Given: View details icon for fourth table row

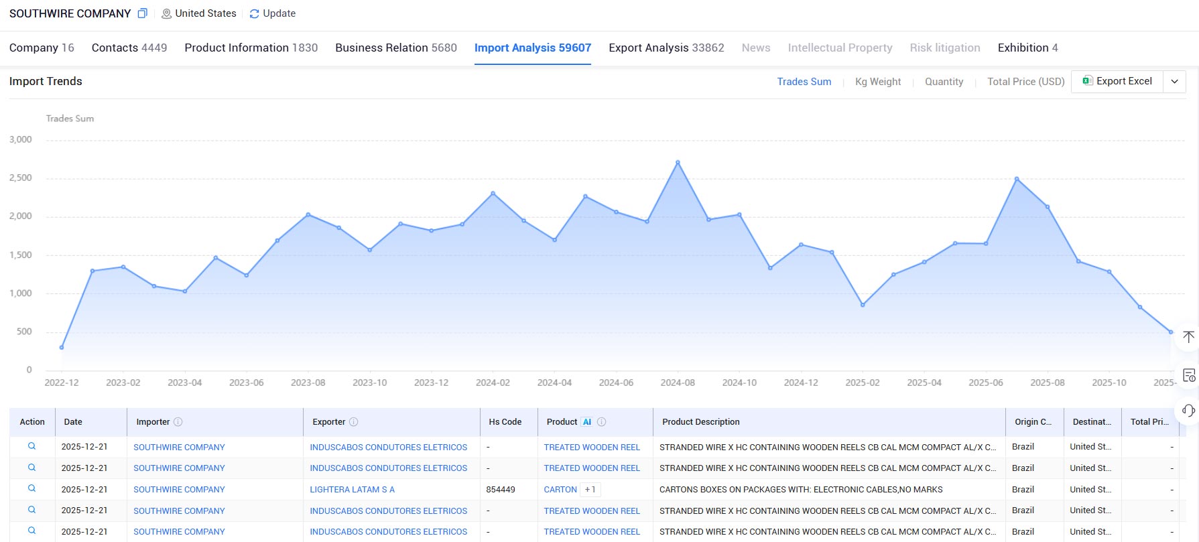Looking at the screenshot, I should click(x=31, y=510).
